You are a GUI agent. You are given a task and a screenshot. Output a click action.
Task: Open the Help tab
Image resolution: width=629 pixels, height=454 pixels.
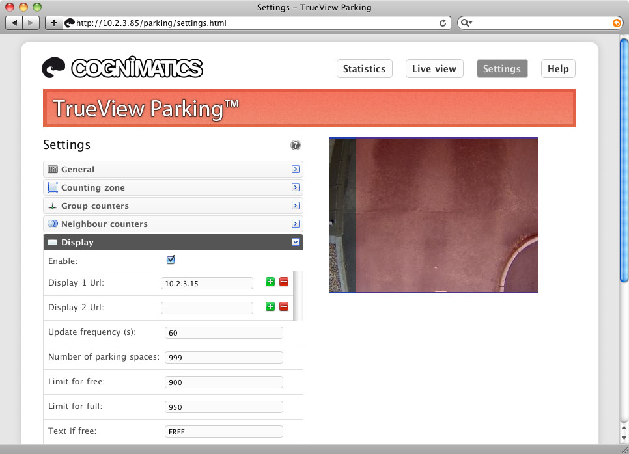click(558, 68)
